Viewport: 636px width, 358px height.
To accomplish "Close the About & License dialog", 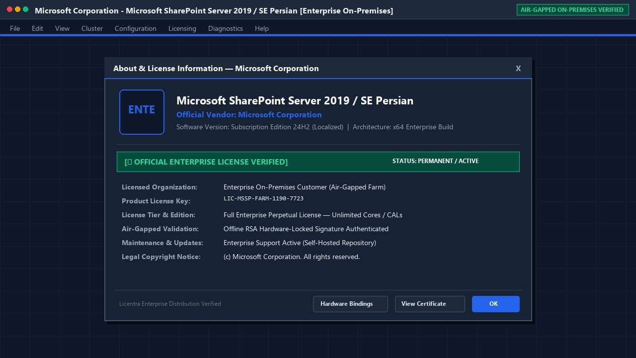I will [x=518, y=69].
